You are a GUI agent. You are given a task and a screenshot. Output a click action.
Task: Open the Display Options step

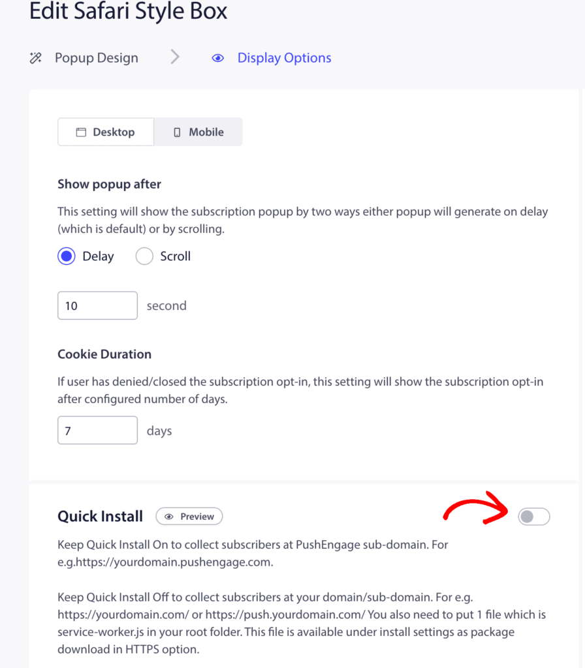click(x=285, y=58)
